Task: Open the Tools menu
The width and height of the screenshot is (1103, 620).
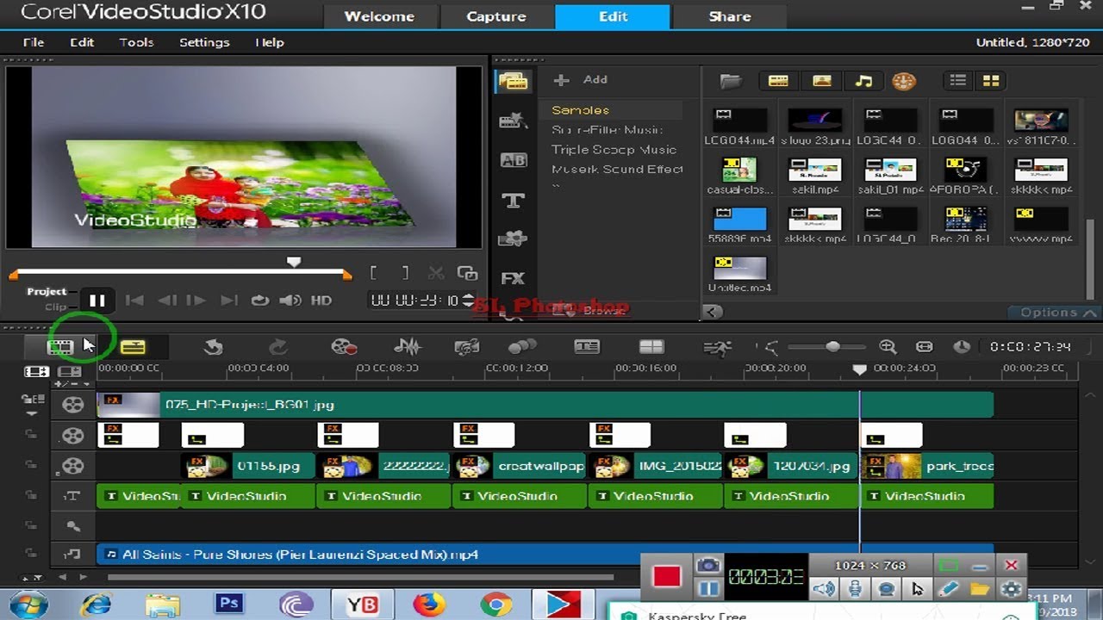Action: pos(136,42)
